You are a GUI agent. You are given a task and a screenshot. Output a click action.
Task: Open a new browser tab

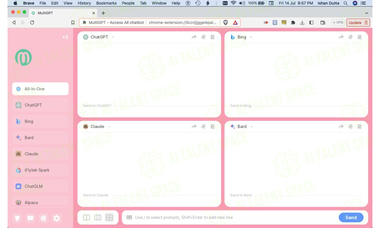coord(103,13)
